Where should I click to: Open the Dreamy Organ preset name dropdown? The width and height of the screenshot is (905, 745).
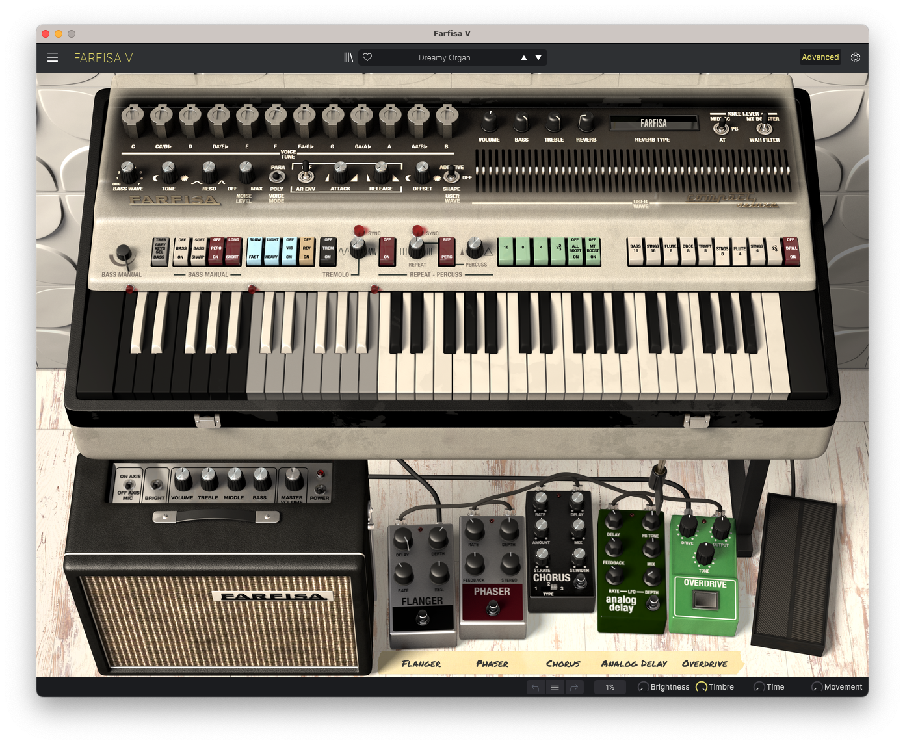[445, 57]
